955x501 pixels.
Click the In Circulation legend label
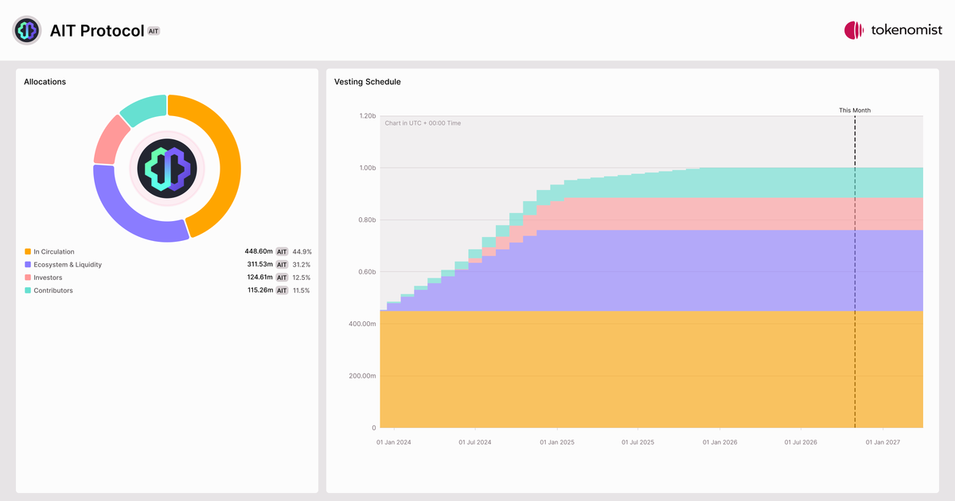point(54,252)
